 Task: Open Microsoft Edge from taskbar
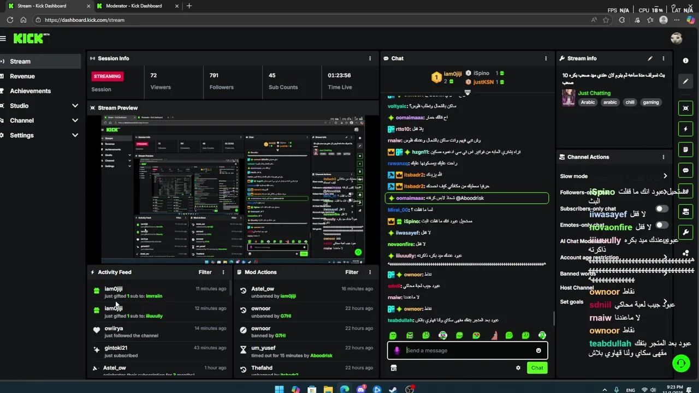(344, 390)
